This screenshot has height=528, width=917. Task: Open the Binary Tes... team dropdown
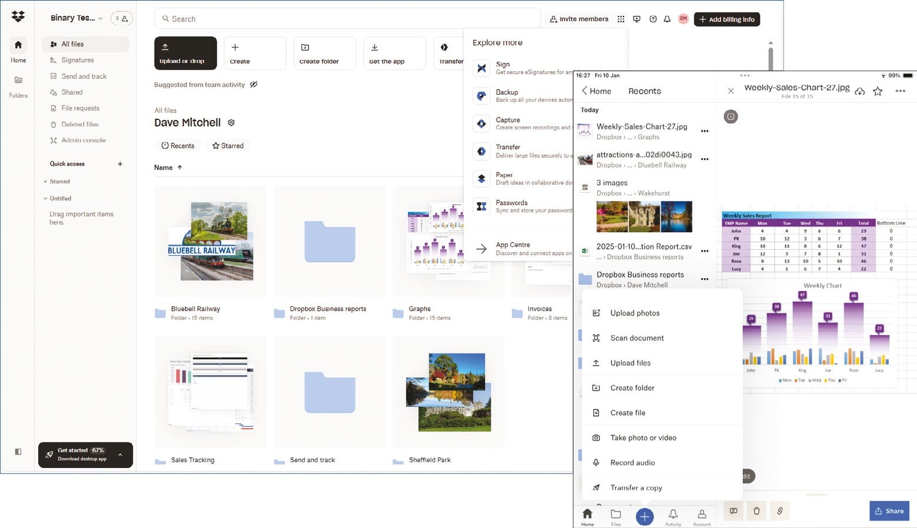coord(77,18)
